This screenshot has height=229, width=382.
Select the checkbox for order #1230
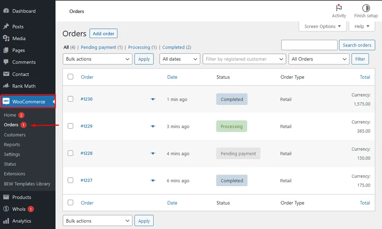pos(70,99)
